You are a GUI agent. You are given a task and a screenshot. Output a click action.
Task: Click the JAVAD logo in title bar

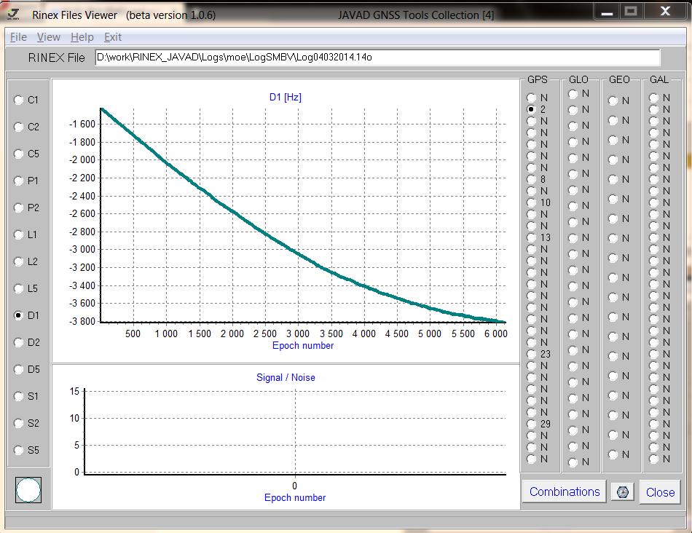(x=12, y=15)
